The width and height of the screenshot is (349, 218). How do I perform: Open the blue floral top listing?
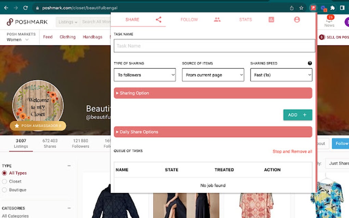[x=327, y=199]
